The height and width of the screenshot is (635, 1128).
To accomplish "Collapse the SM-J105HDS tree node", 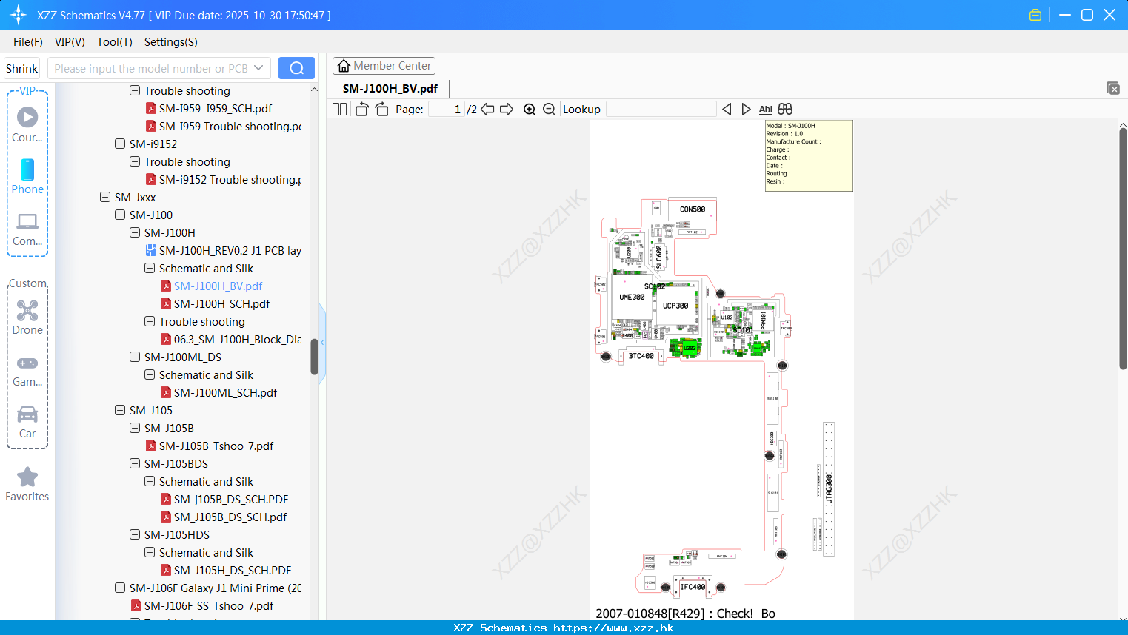I will 135,535.
